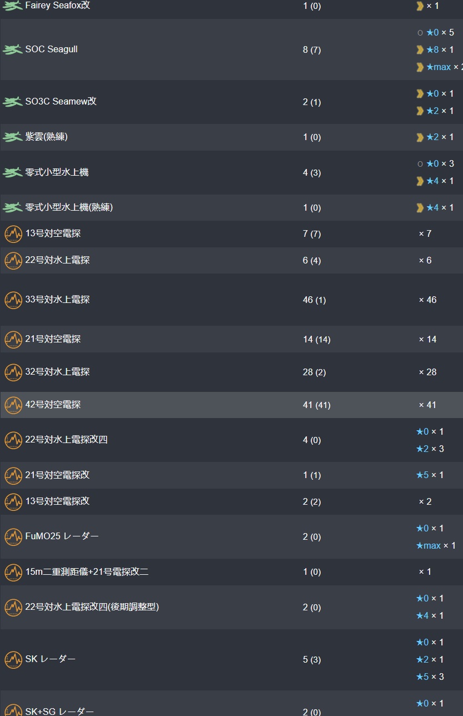Viewport: 463px width, 716px height.
Task: Click the radar icon for FuMO25 レーダー
Action: (x=13, y=536)
